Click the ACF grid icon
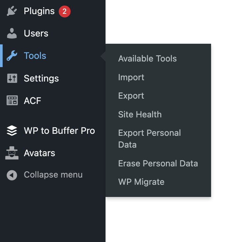Image resolution: width=250 pixels, height=242 pixels. [12, 101]
